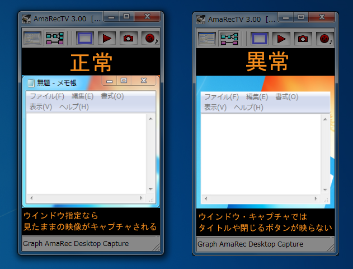Image resolution: width=353 pixels, height=269 pixels.
Task: Click inside left Notepad text area
Action: [87, 154]
